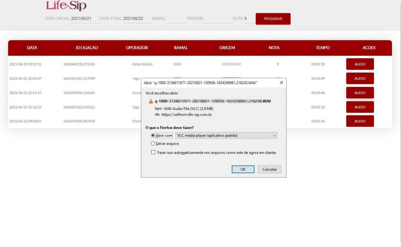The width and height of the screenshot is (401, 247).
Task: Click the DATA INICIAL date field
Action: tap(85, 18)
